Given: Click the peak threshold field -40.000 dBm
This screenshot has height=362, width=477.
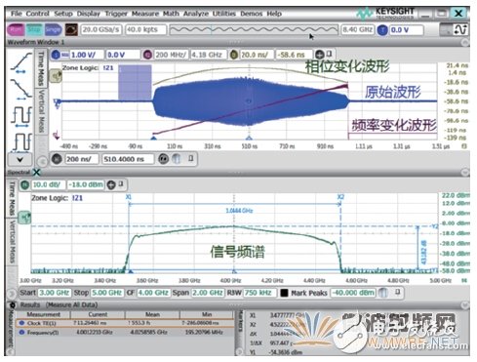Looking at the screenshot, I should (353, 293).
